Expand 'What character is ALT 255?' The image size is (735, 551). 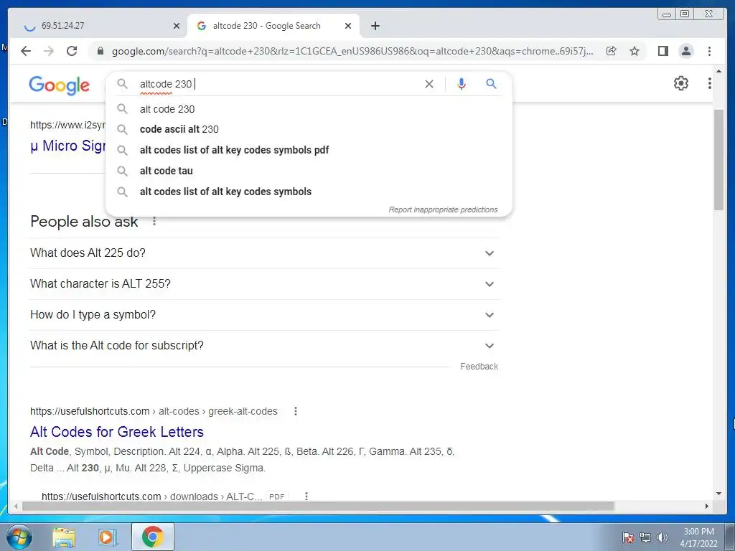point(264,284)
